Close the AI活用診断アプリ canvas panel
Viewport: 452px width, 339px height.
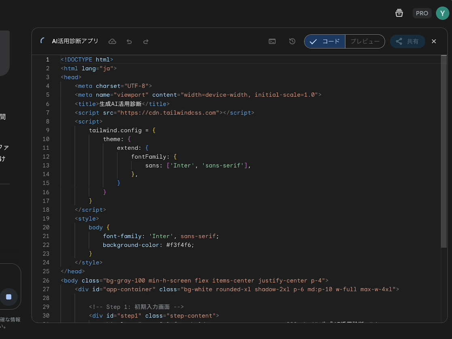point(434,41)
